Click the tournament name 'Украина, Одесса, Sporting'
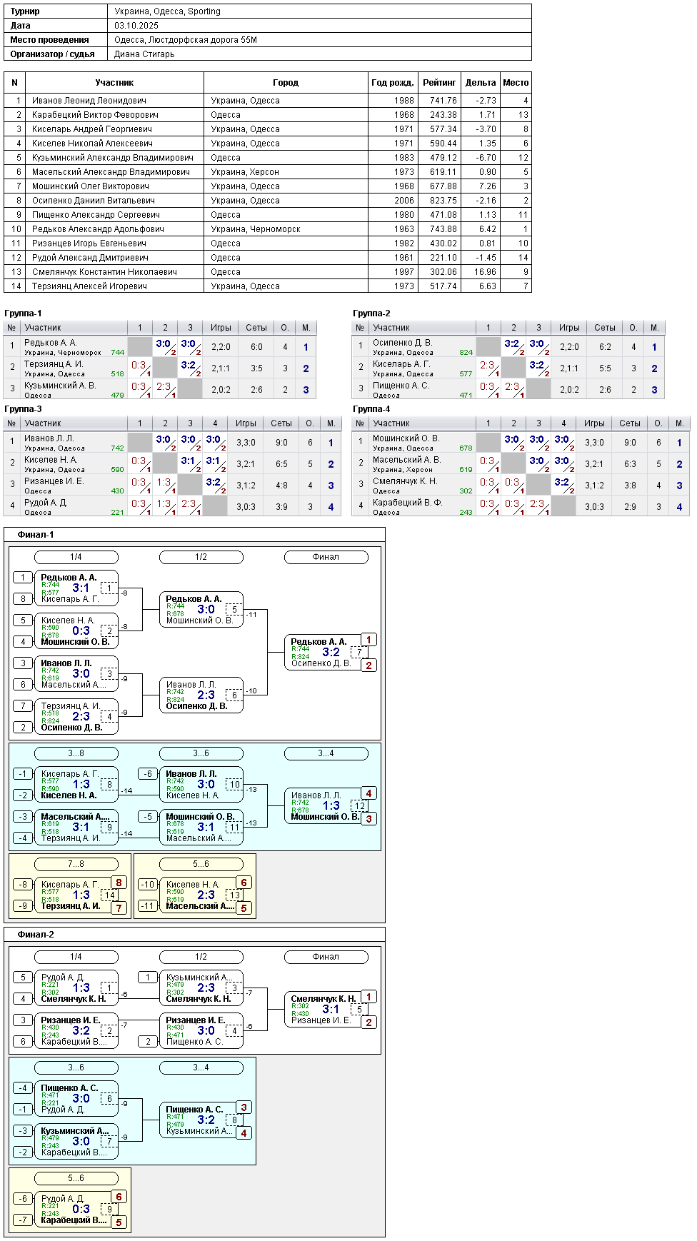This screenshot has width=697, height=1241. coord(167,11)
